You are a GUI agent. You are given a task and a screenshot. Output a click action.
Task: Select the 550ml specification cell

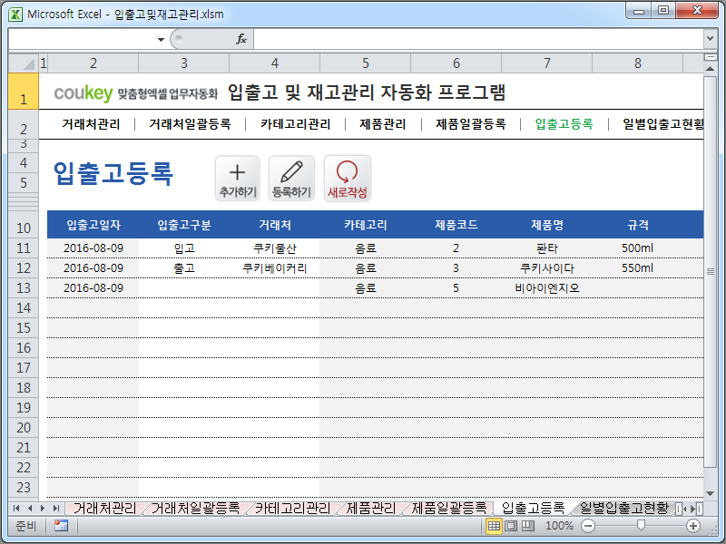(638, 267)
